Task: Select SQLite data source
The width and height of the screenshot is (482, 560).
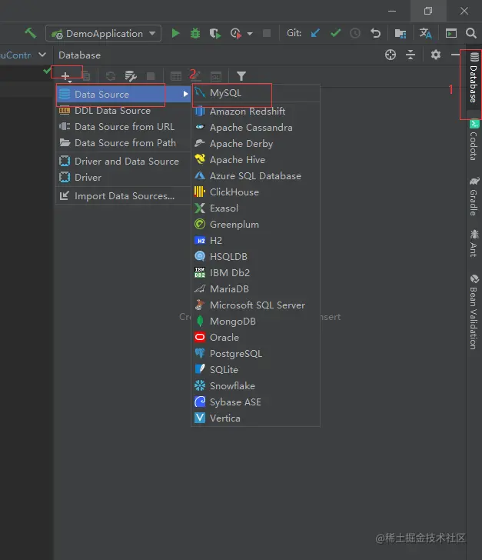Action: coord(256,370)
